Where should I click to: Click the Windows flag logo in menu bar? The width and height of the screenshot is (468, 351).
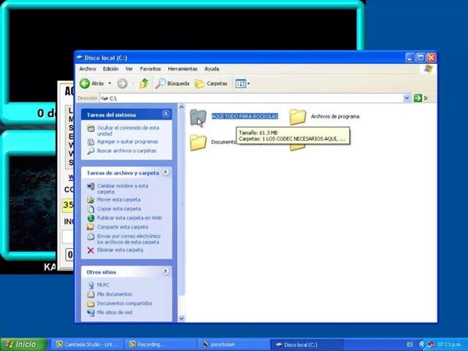tap(429, 69)
